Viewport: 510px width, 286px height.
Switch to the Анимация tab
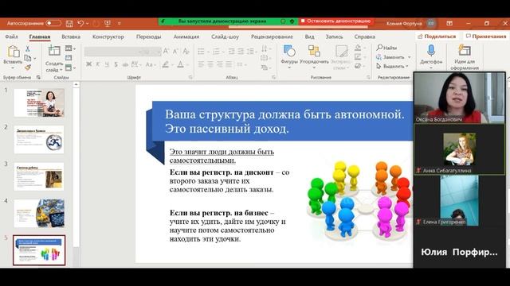tap(186, 37)
